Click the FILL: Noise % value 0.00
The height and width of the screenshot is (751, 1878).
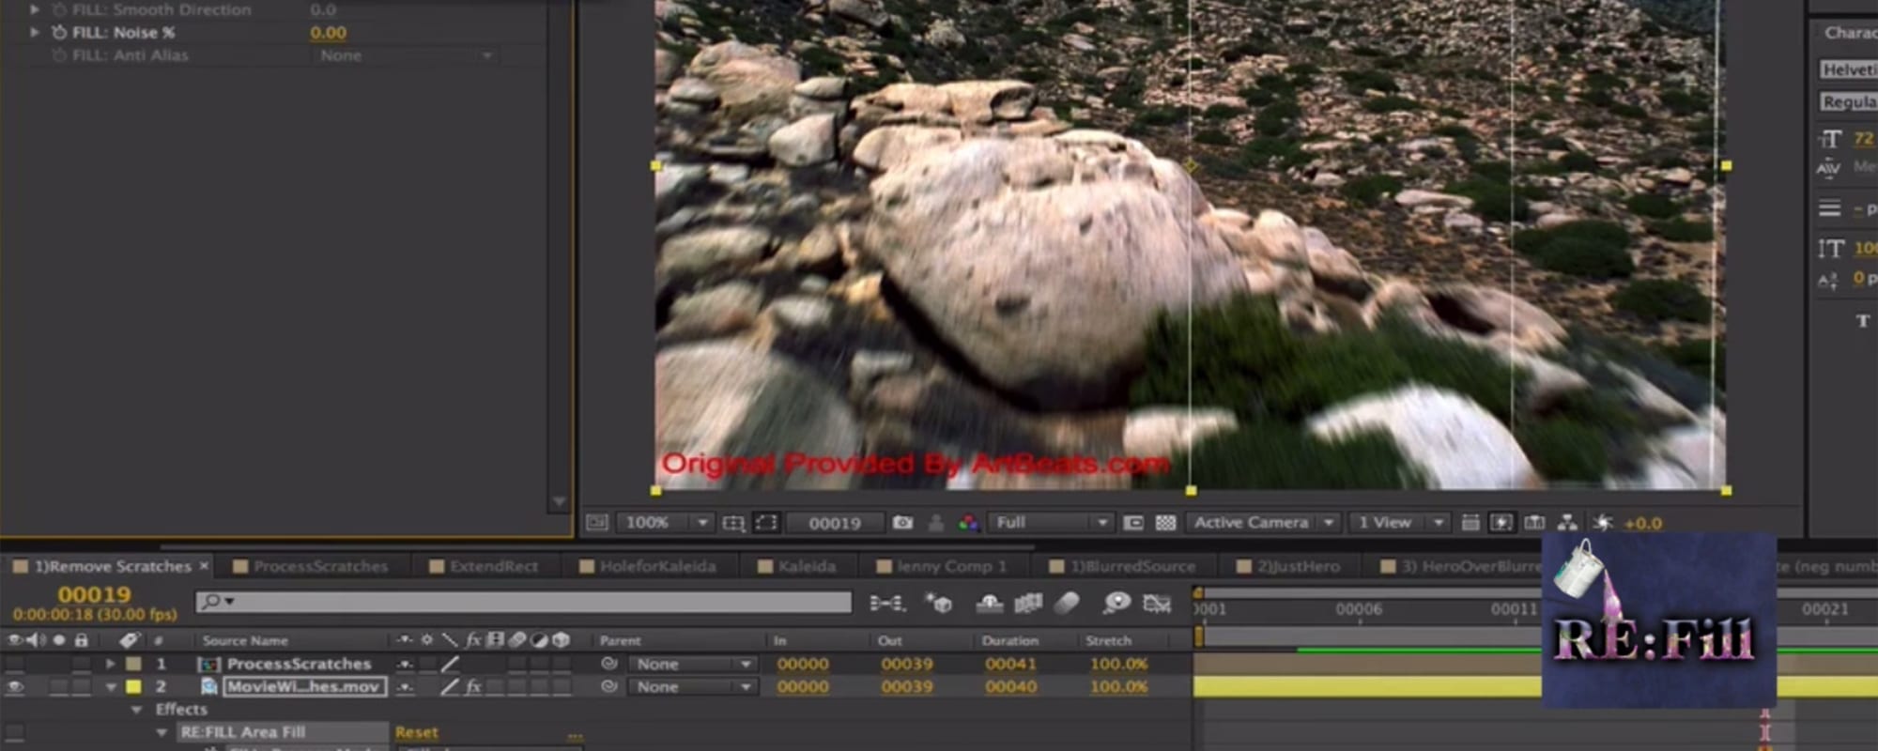pyautogui.click(x=328, y=33)
